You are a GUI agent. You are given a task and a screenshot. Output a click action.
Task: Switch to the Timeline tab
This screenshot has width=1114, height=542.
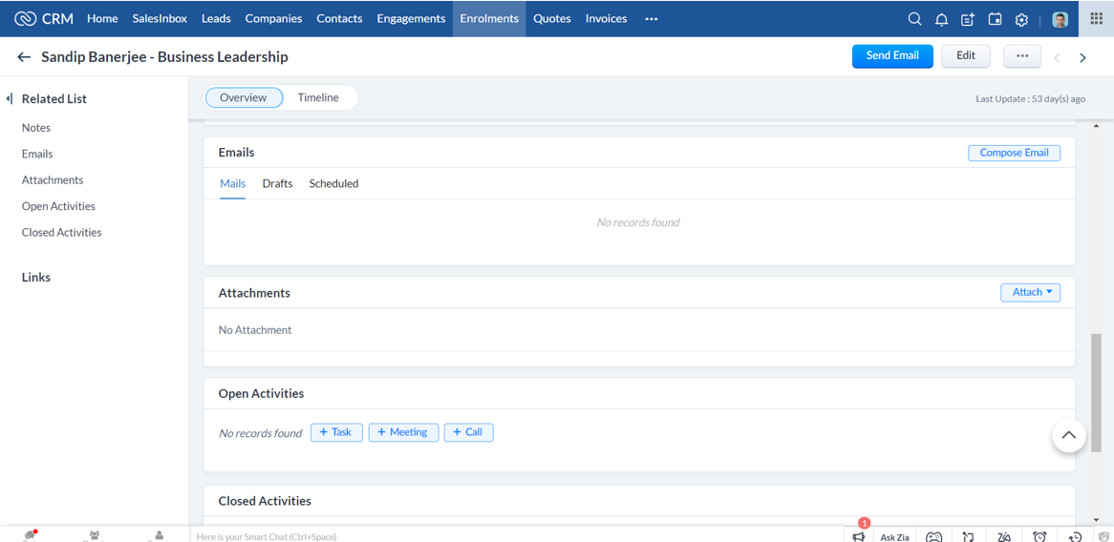(318, 97)
